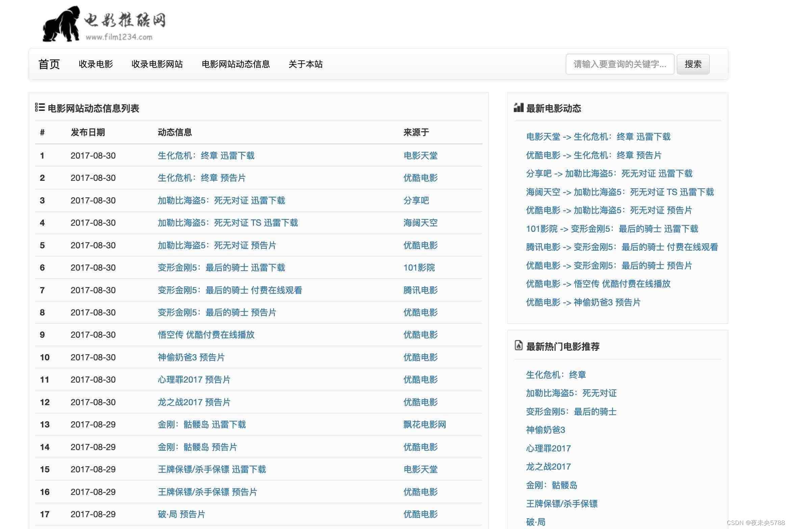The image size is (790, 529).
Task: Click the bar chart icon beside 最新电影动态
Action: [518, 108]
